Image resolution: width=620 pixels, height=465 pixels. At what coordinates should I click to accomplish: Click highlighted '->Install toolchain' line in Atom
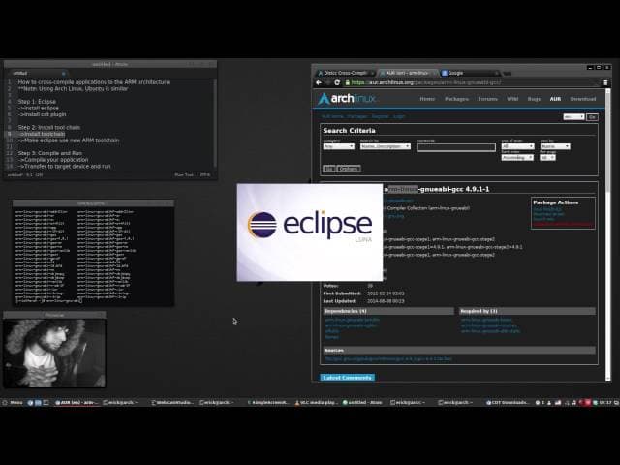pos(41,134)
